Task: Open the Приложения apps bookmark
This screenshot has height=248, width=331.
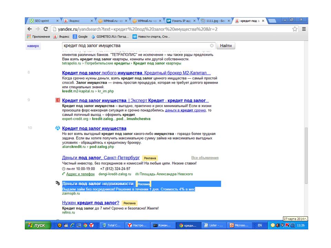Action: [x=38, y=37]
